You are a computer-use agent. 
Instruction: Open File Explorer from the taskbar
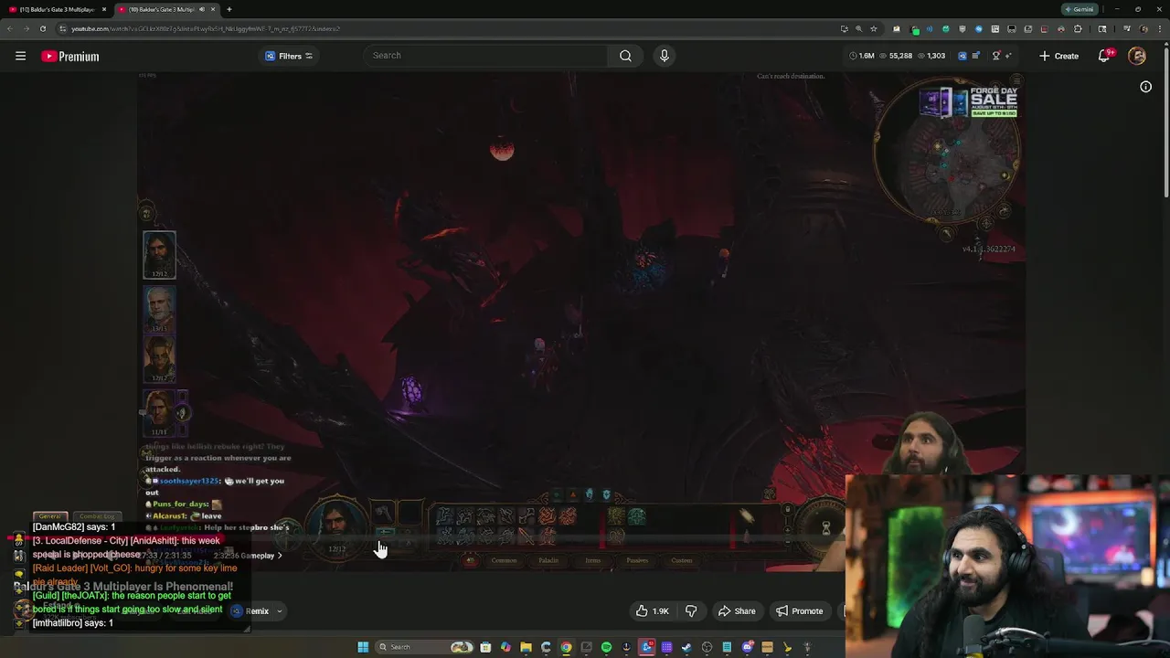(526, 647)
